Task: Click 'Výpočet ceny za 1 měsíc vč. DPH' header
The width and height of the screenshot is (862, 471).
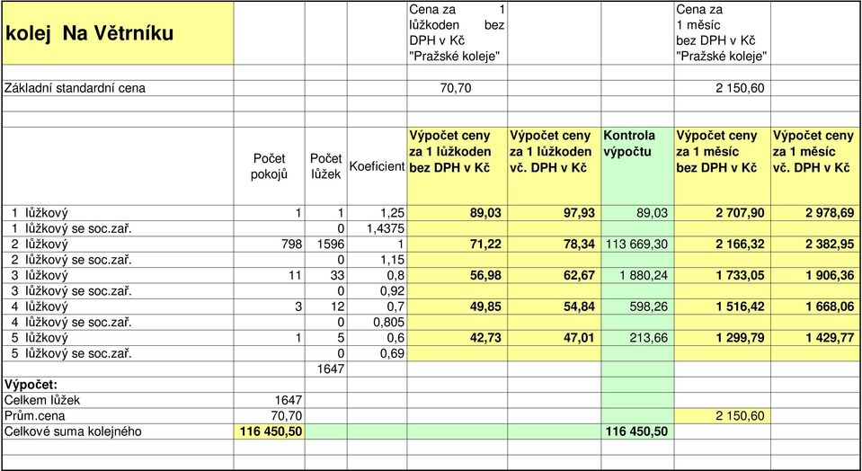Action: (816, 166)
